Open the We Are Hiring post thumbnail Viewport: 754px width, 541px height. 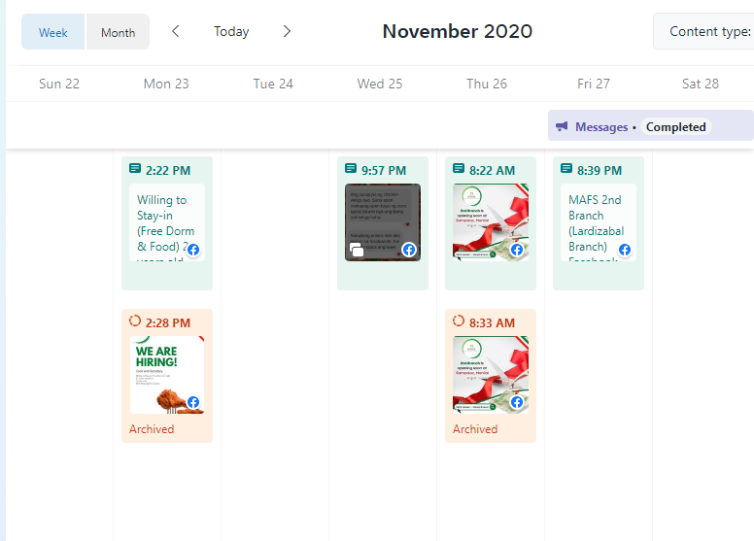167,375
